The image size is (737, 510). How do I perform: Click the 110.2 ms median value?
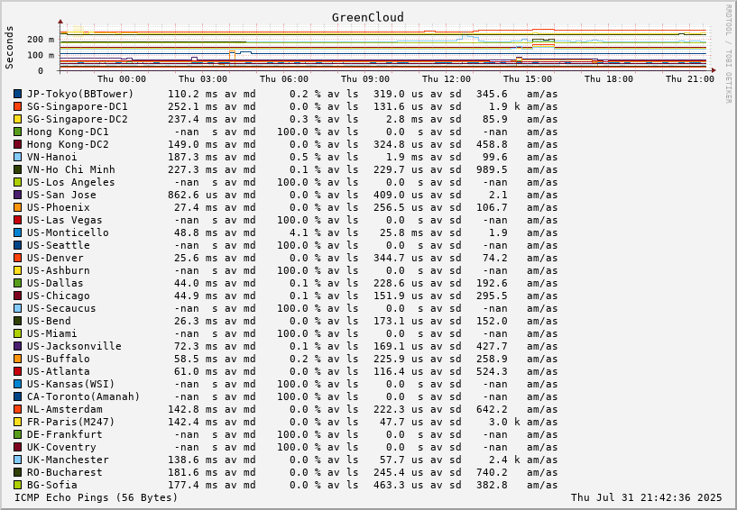pyautogui.click(x=192, y=94)
